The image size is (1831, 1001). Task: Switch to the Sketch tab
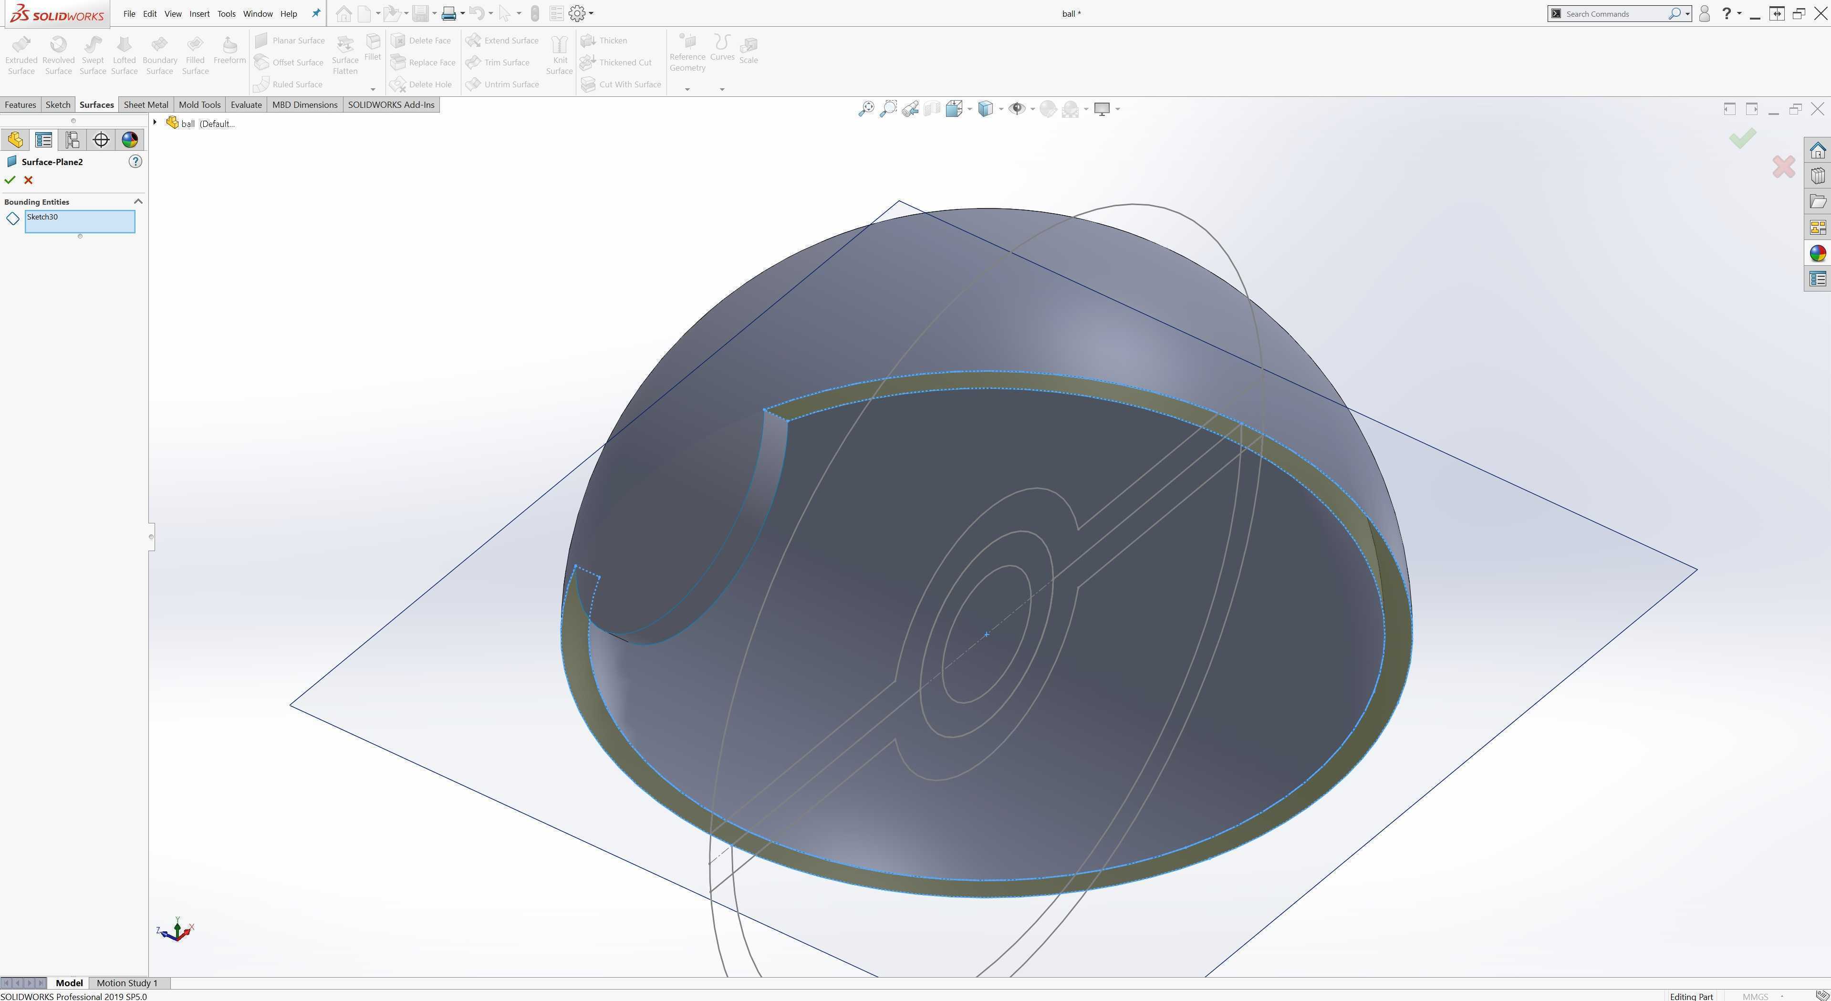point(58,104)
